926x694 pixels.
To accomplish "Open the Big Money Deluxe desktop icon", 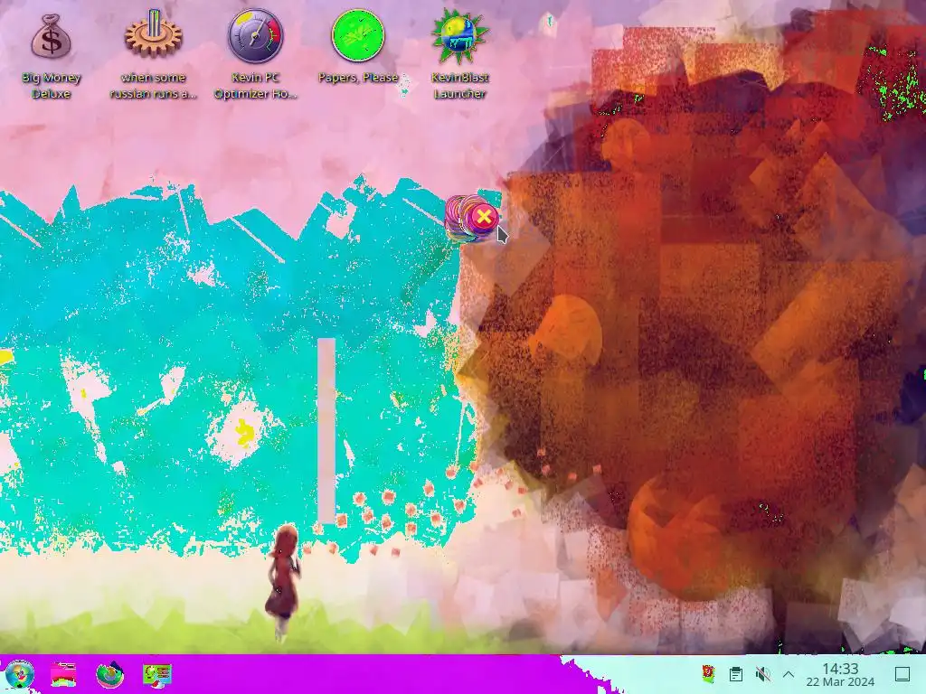I will [51, 37].
